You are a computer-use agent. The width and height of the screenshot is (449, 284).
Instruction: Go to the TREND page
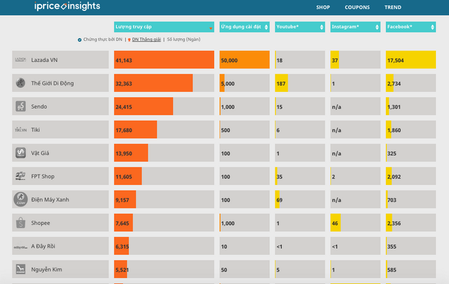[x=393, y=8]
